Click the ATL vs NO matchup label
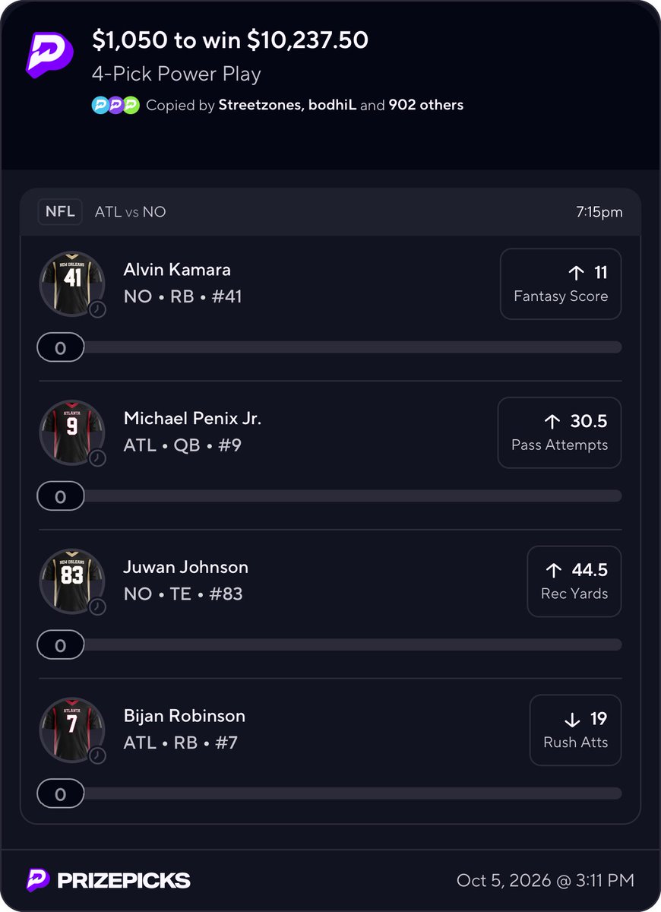Viewport: 661px width, 912px height. pyautogui.click(x=130, y=212)
